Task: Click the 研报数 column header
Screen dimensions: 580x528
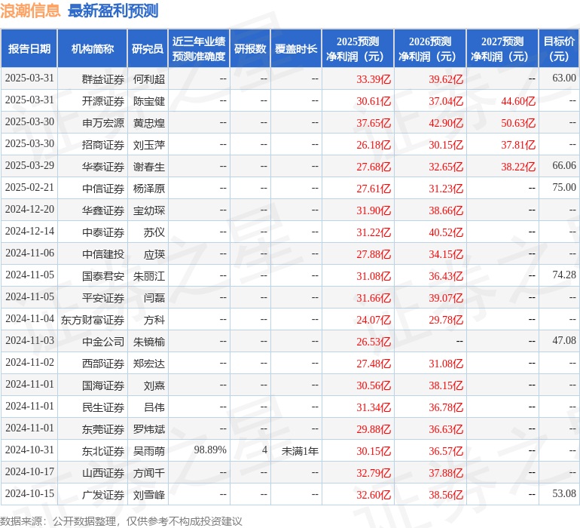Action: pos(250,48)
